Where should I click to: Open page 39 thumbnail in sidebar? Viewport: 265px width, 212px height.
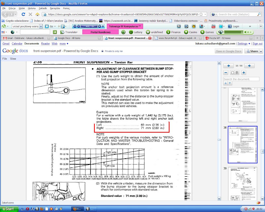(242, 184)
